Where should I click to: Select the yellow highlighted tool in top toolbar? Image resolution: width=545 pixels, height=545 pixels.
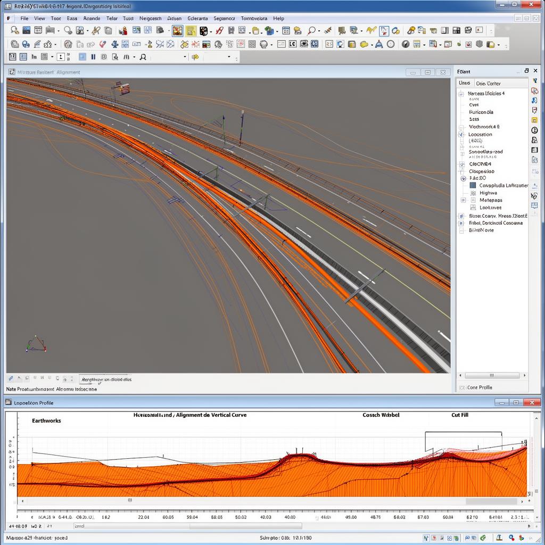click(x=191, y=30)
